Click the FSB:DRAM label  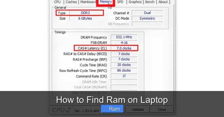[99, 43]
